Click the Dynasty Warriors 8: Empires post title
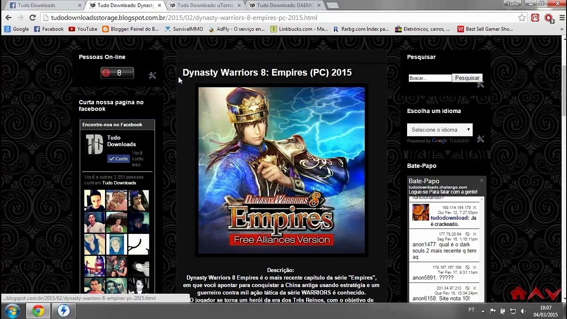This screenshot has height=319, width=567. (267, 73)
